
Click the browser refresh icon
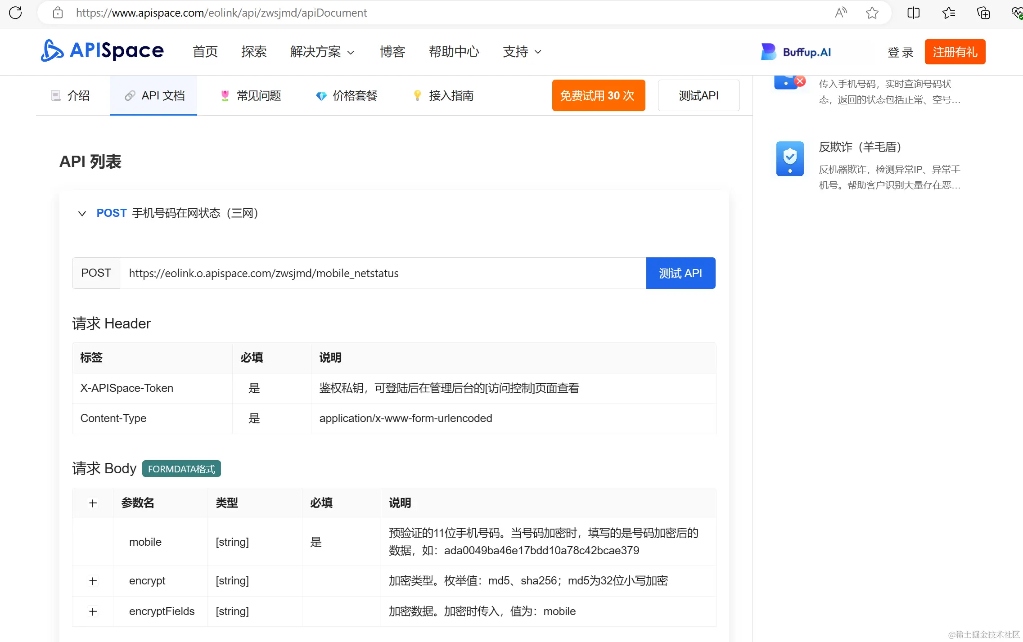coord(15,13)
